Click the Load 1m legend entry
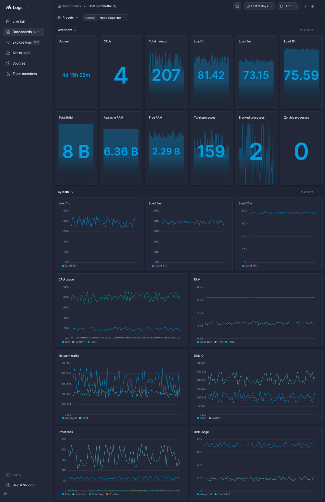Viewport: 325px width, 502px height. (x=69, y=266)
